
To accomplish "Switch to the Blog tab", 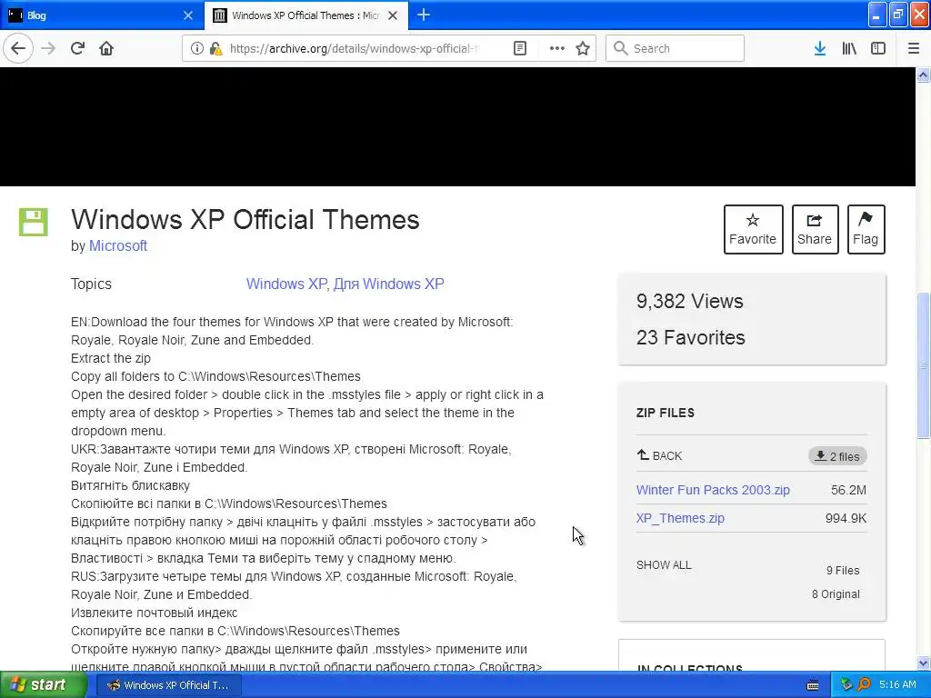I will [101, 15].
